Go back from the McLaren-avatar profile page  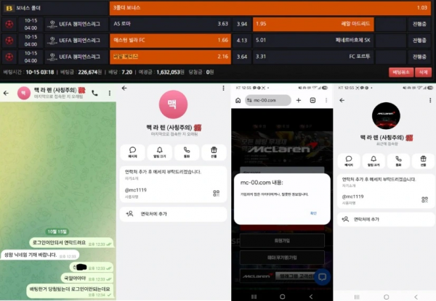tap(342, 100)
